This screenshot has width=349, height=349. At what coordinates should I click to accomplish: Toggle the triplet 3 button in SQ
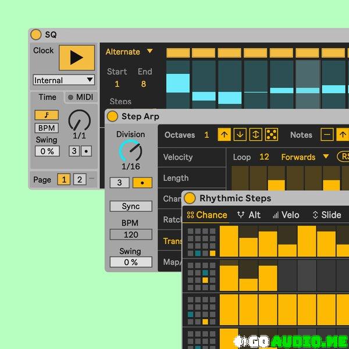[x=74, y=151]
